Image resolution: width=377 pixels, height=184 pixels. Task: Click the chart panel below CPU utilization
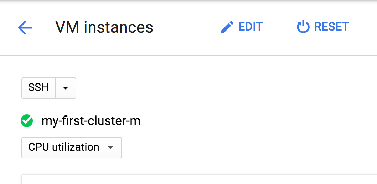(199, 179)
